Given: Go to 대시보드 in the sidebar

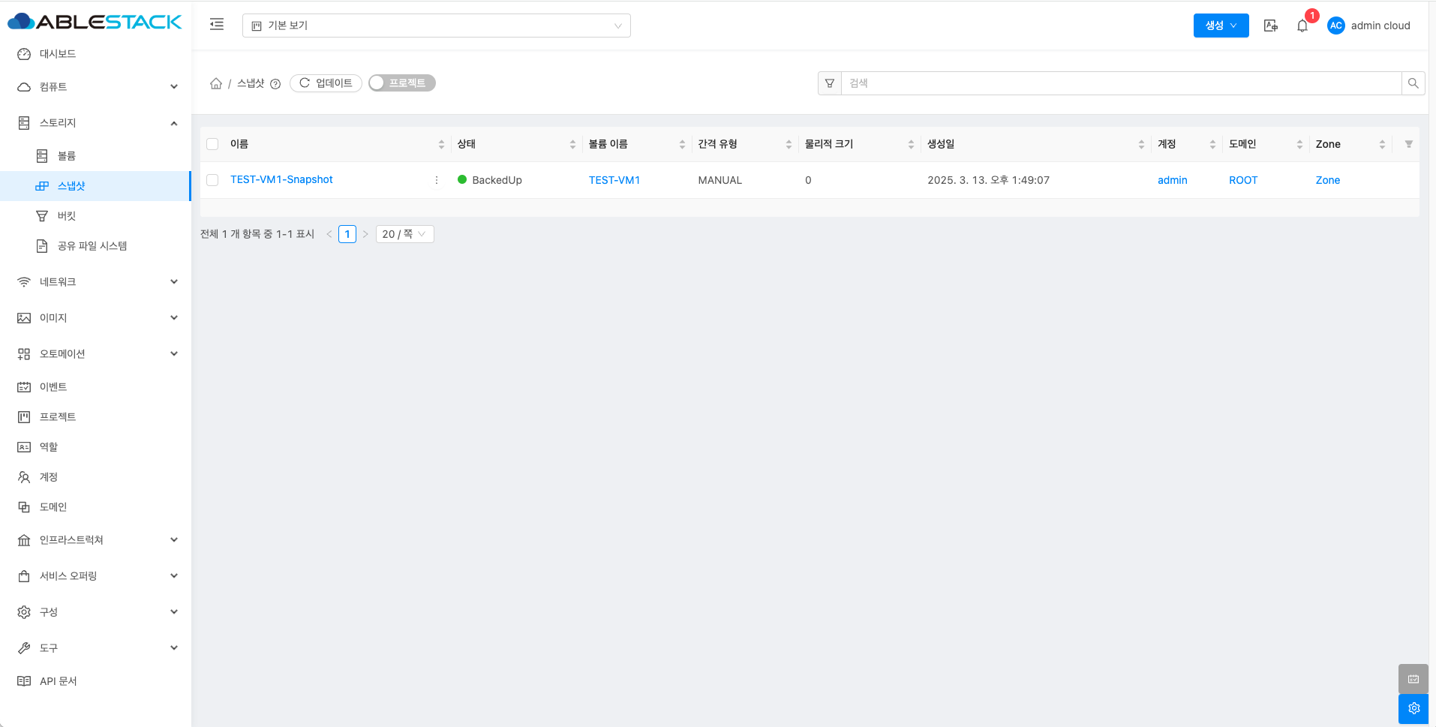Looking at the screenshot, I should (x=58, y=54).
